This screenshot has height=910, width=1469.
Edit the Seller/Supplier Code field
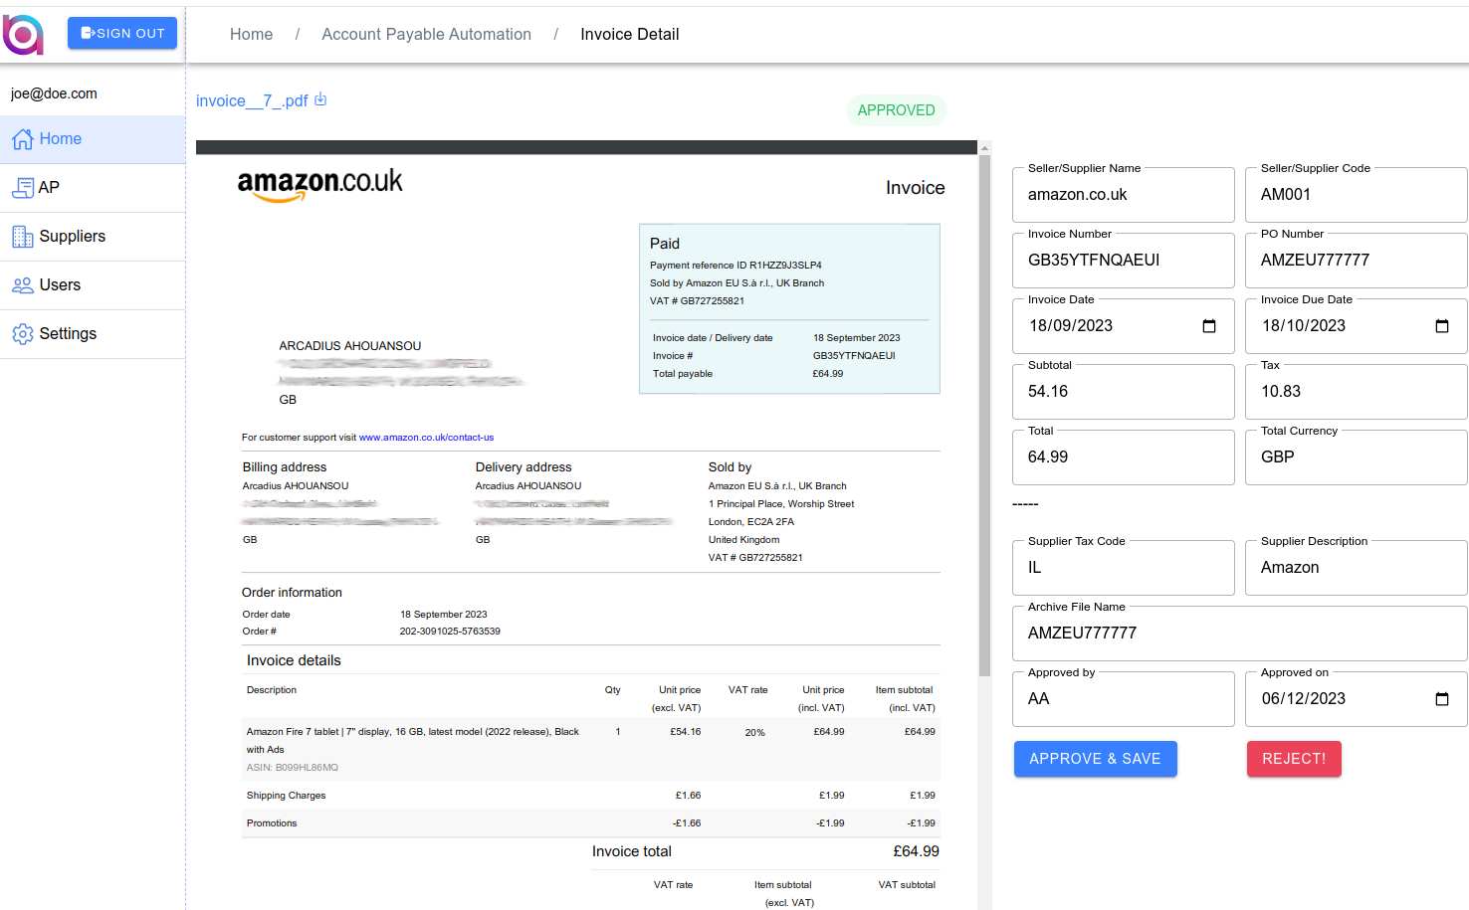coord(1357,195)
